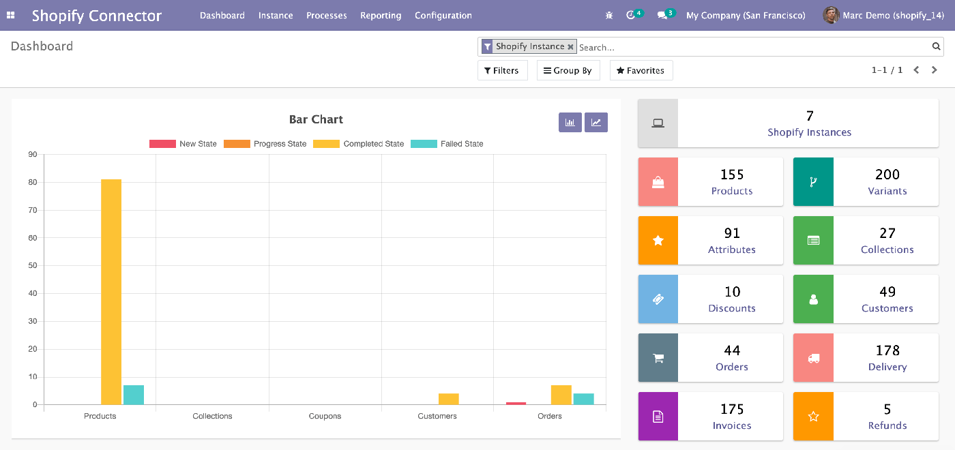This screenshot has height=450, width=955.
Task: Click the Attributes star icon
Action: tap(658, 241)
